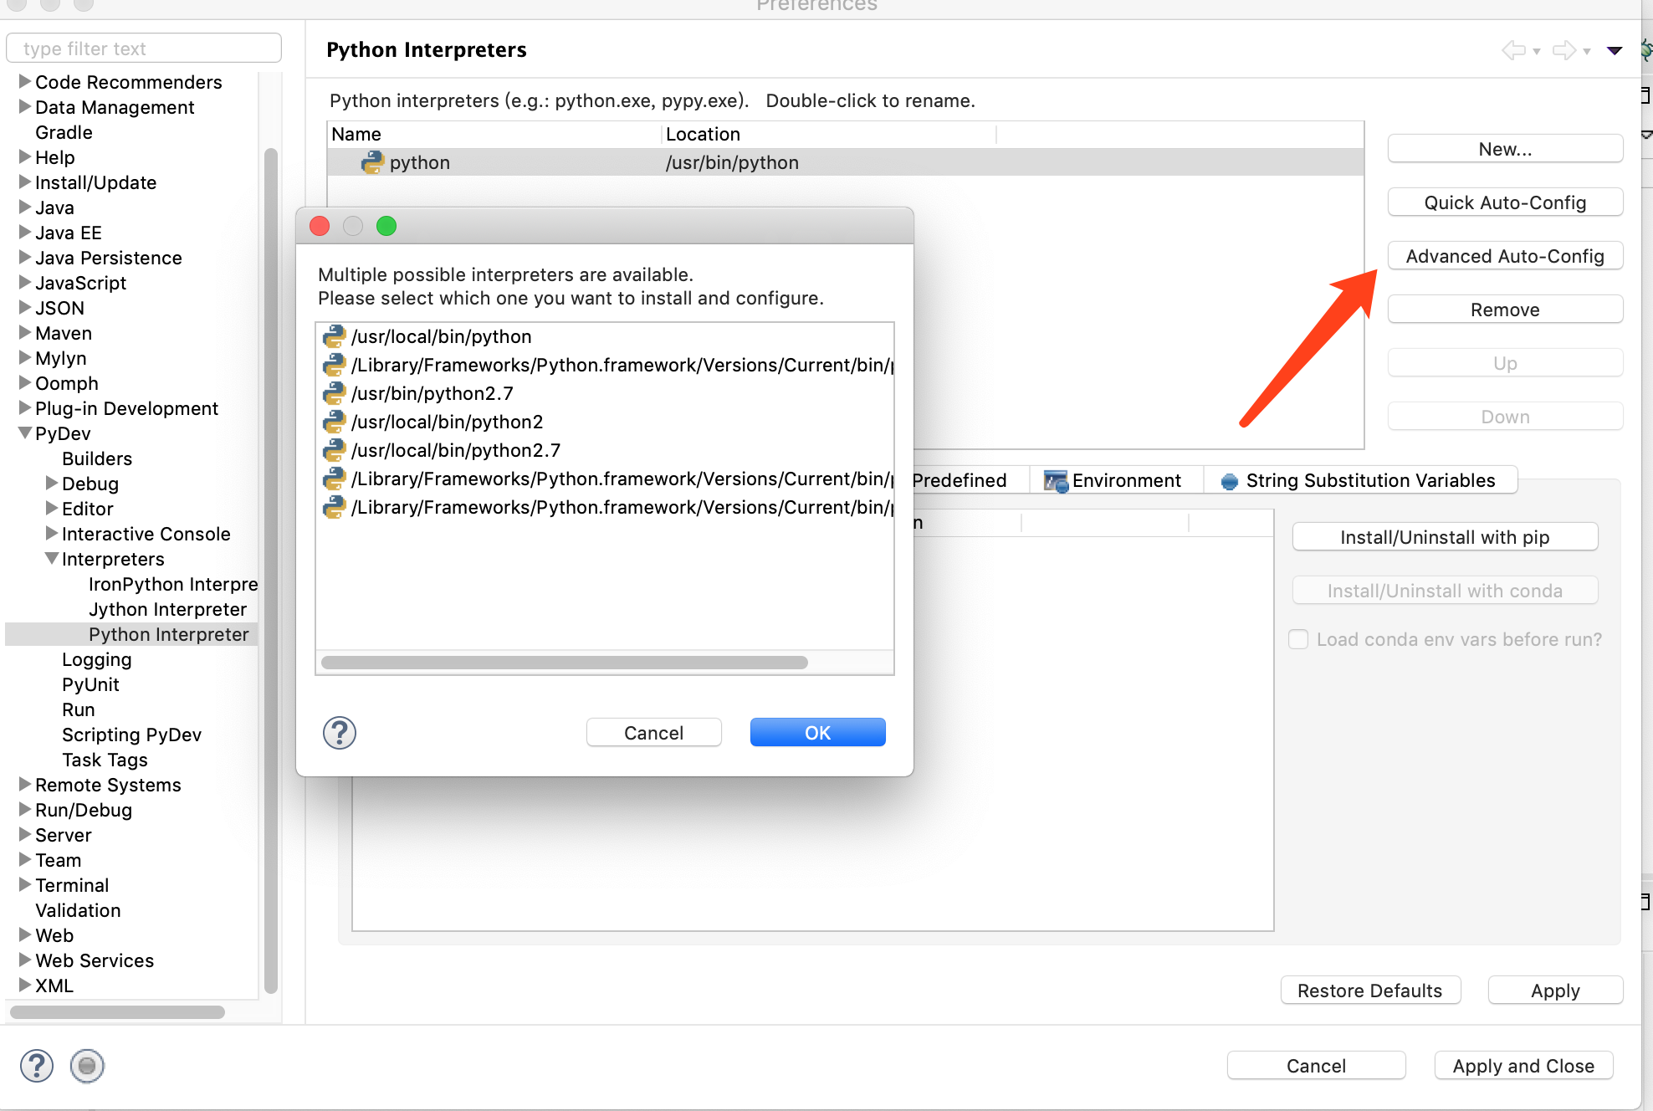1653x1111 pixels.
Task: Click the preferences tree horizontal scrollbar
Action: pyautogui.click(x=117, y=1011)
